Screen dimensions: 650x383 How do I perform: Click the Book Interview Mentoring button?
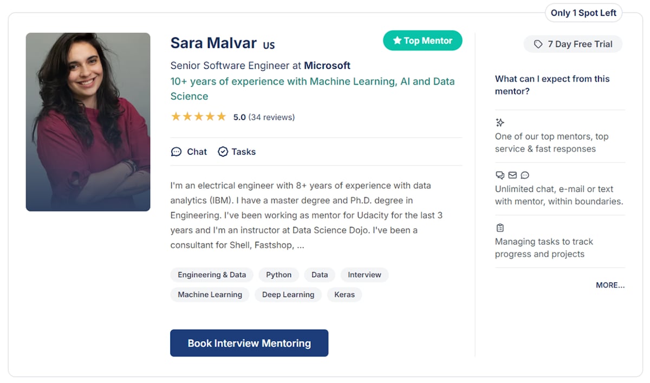click(x=249, y=343)
